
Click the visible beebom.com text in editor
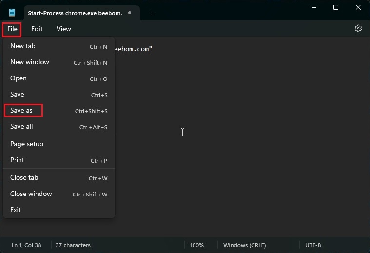(x=133, y=49)
